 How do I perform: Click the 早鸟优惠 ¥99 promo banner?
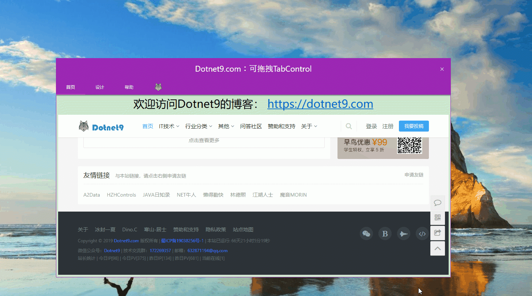click(x=383, y=147)
